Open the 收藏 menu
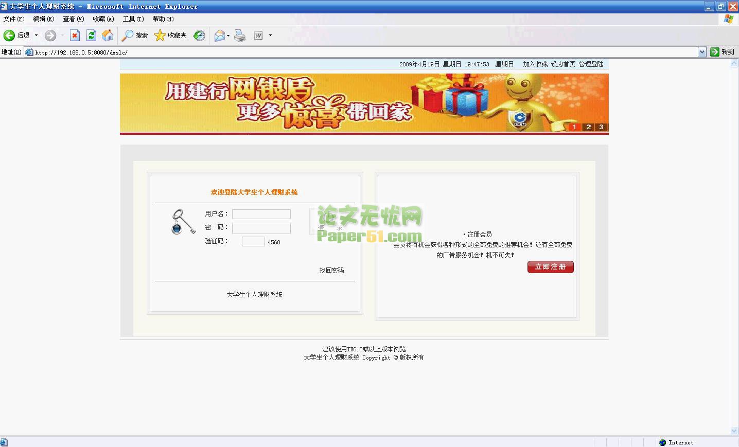The image size is (739, 447). tap(103, 19)
